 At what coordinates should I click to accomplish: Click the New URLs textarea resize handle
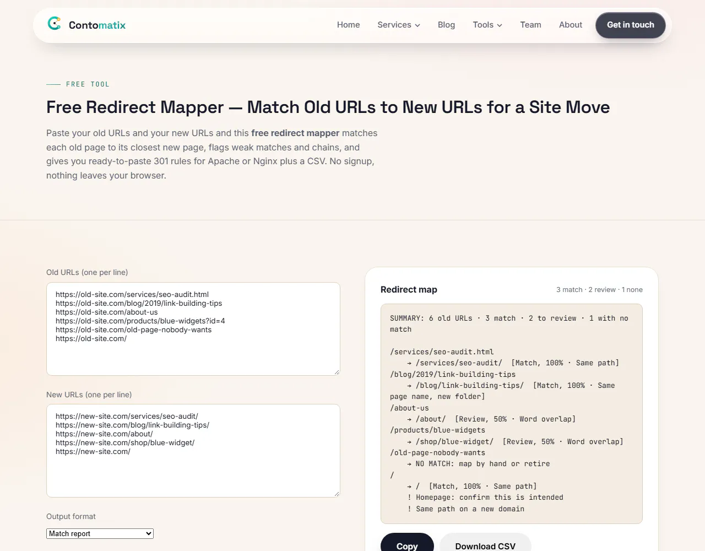coord(337,494)
